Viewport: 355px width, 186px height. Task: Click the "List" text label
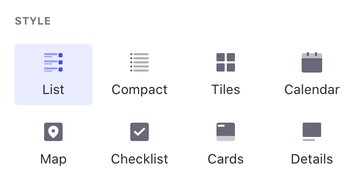tap(53, 89)
